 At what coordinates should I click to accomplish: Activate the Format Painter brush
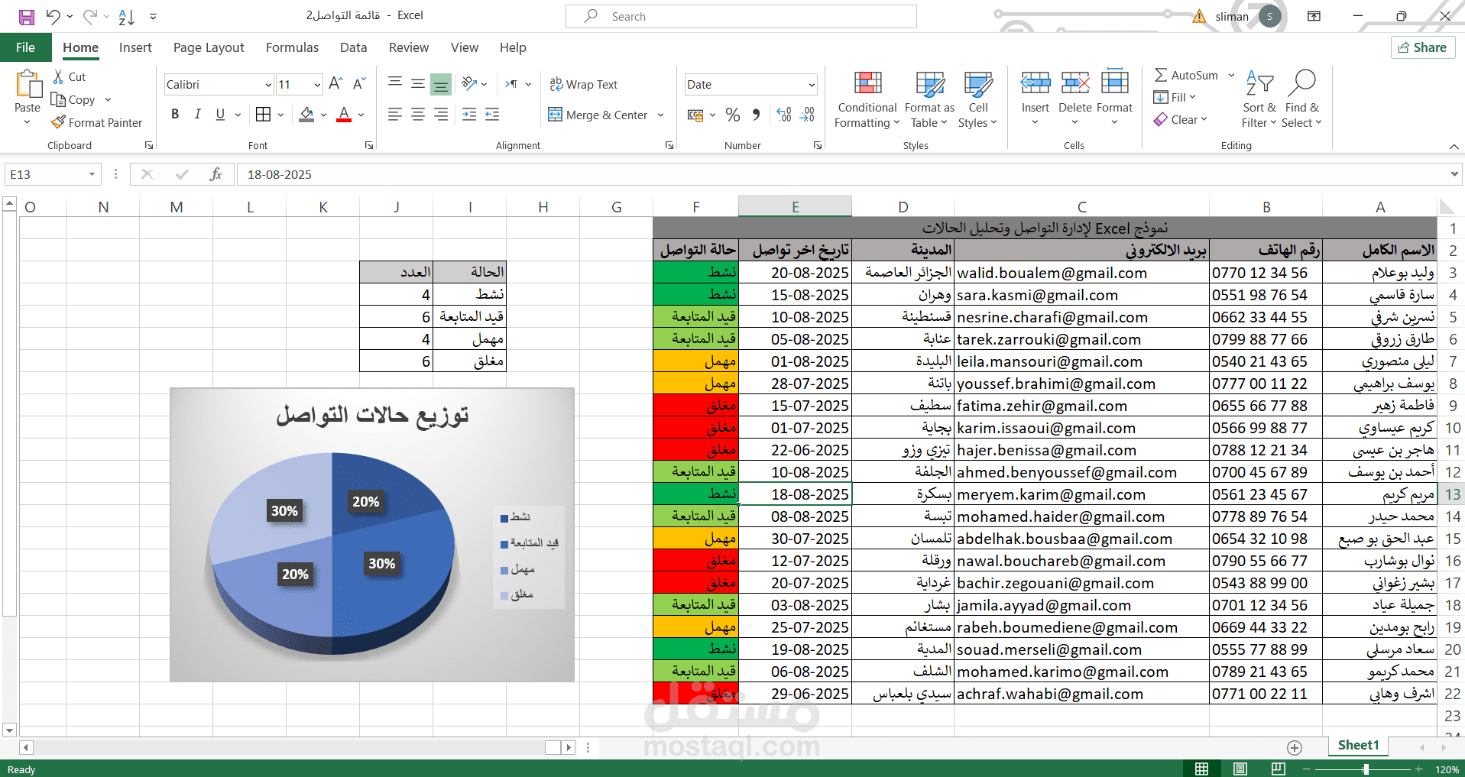[97, 122]
